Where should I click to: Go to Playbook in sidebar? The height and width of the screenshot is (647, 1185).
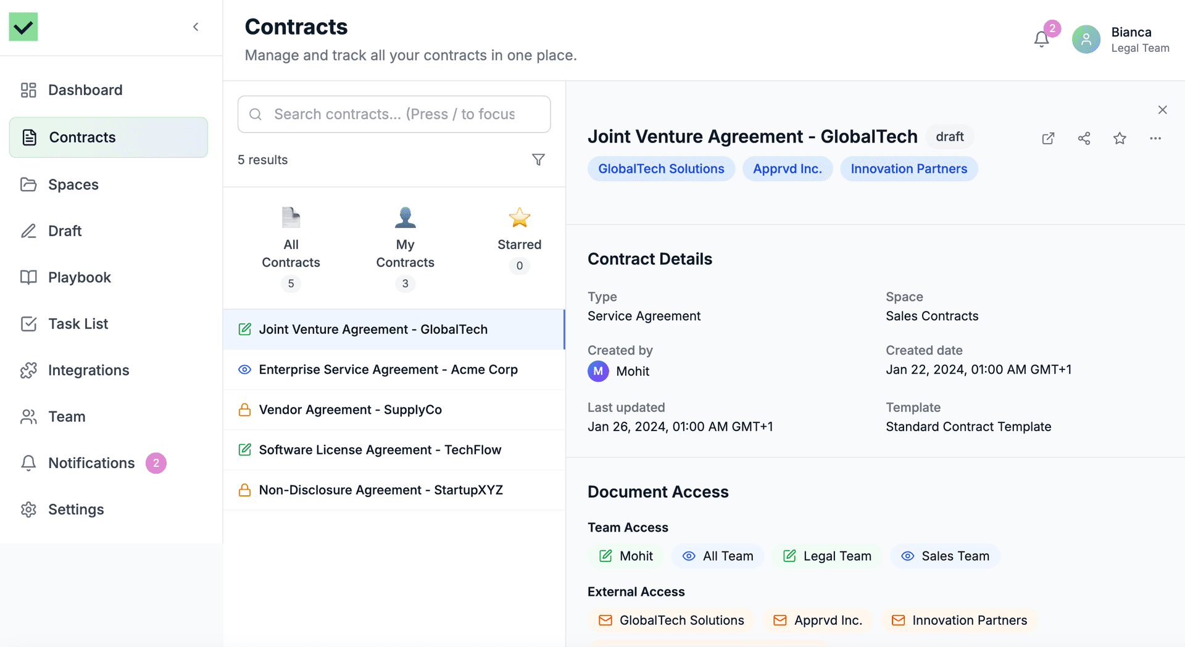click(x=79, y=278)
